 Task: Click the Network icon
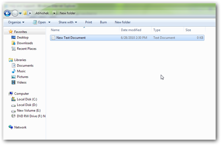coord(11,127)
